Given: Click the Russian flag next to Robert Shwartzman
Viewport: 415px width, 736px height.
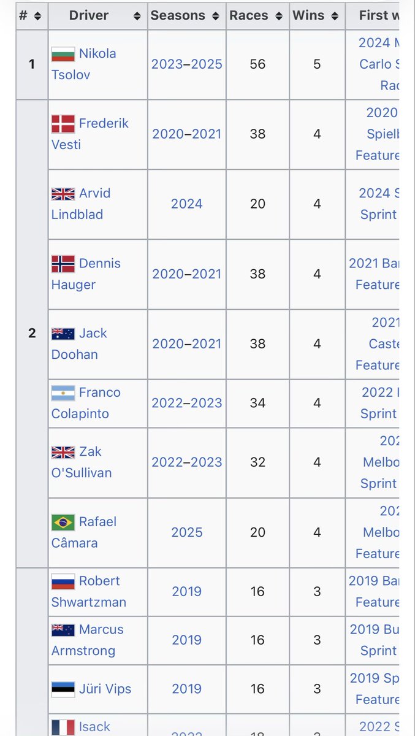Looking at the screenshot, I should tap(63, 581).
